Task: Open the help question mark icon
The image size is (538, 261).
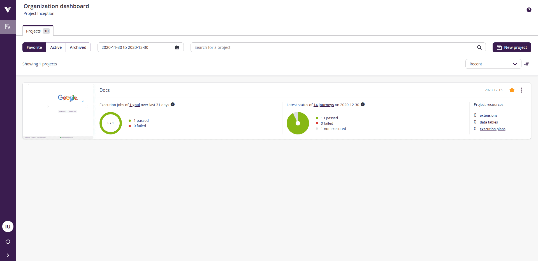Action: pyautogui.click(x=529, y=10)
